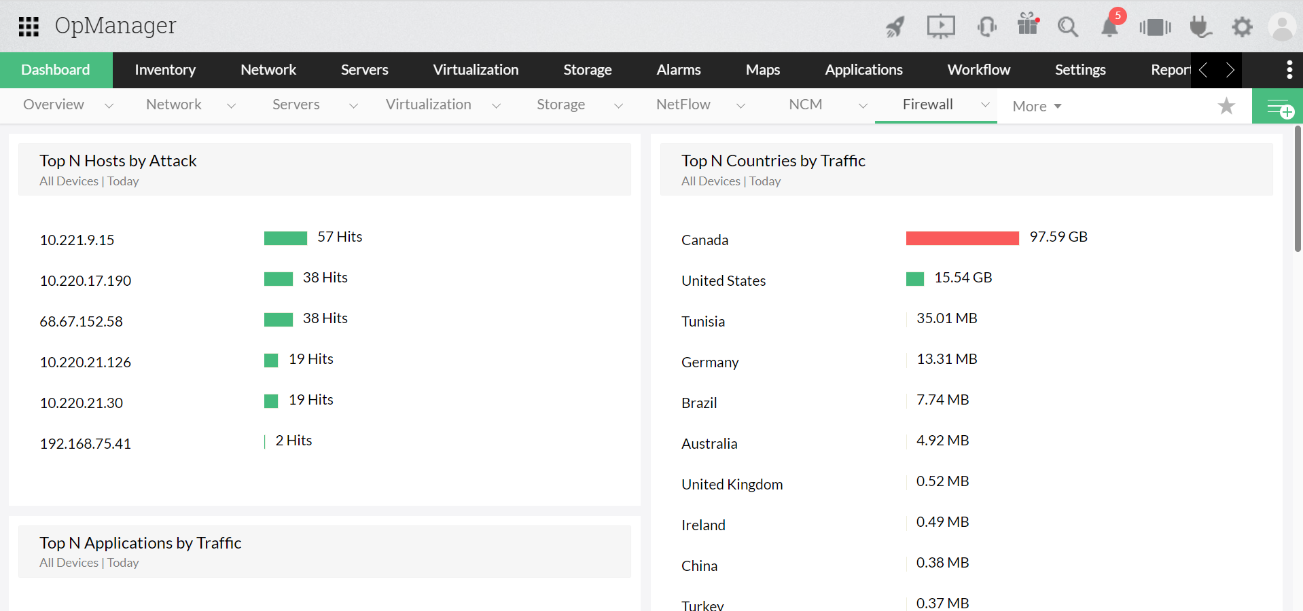Mark dashboard as favorite with star
This screenshot has height=611, width=1303.
click(x=1226, y=106)
